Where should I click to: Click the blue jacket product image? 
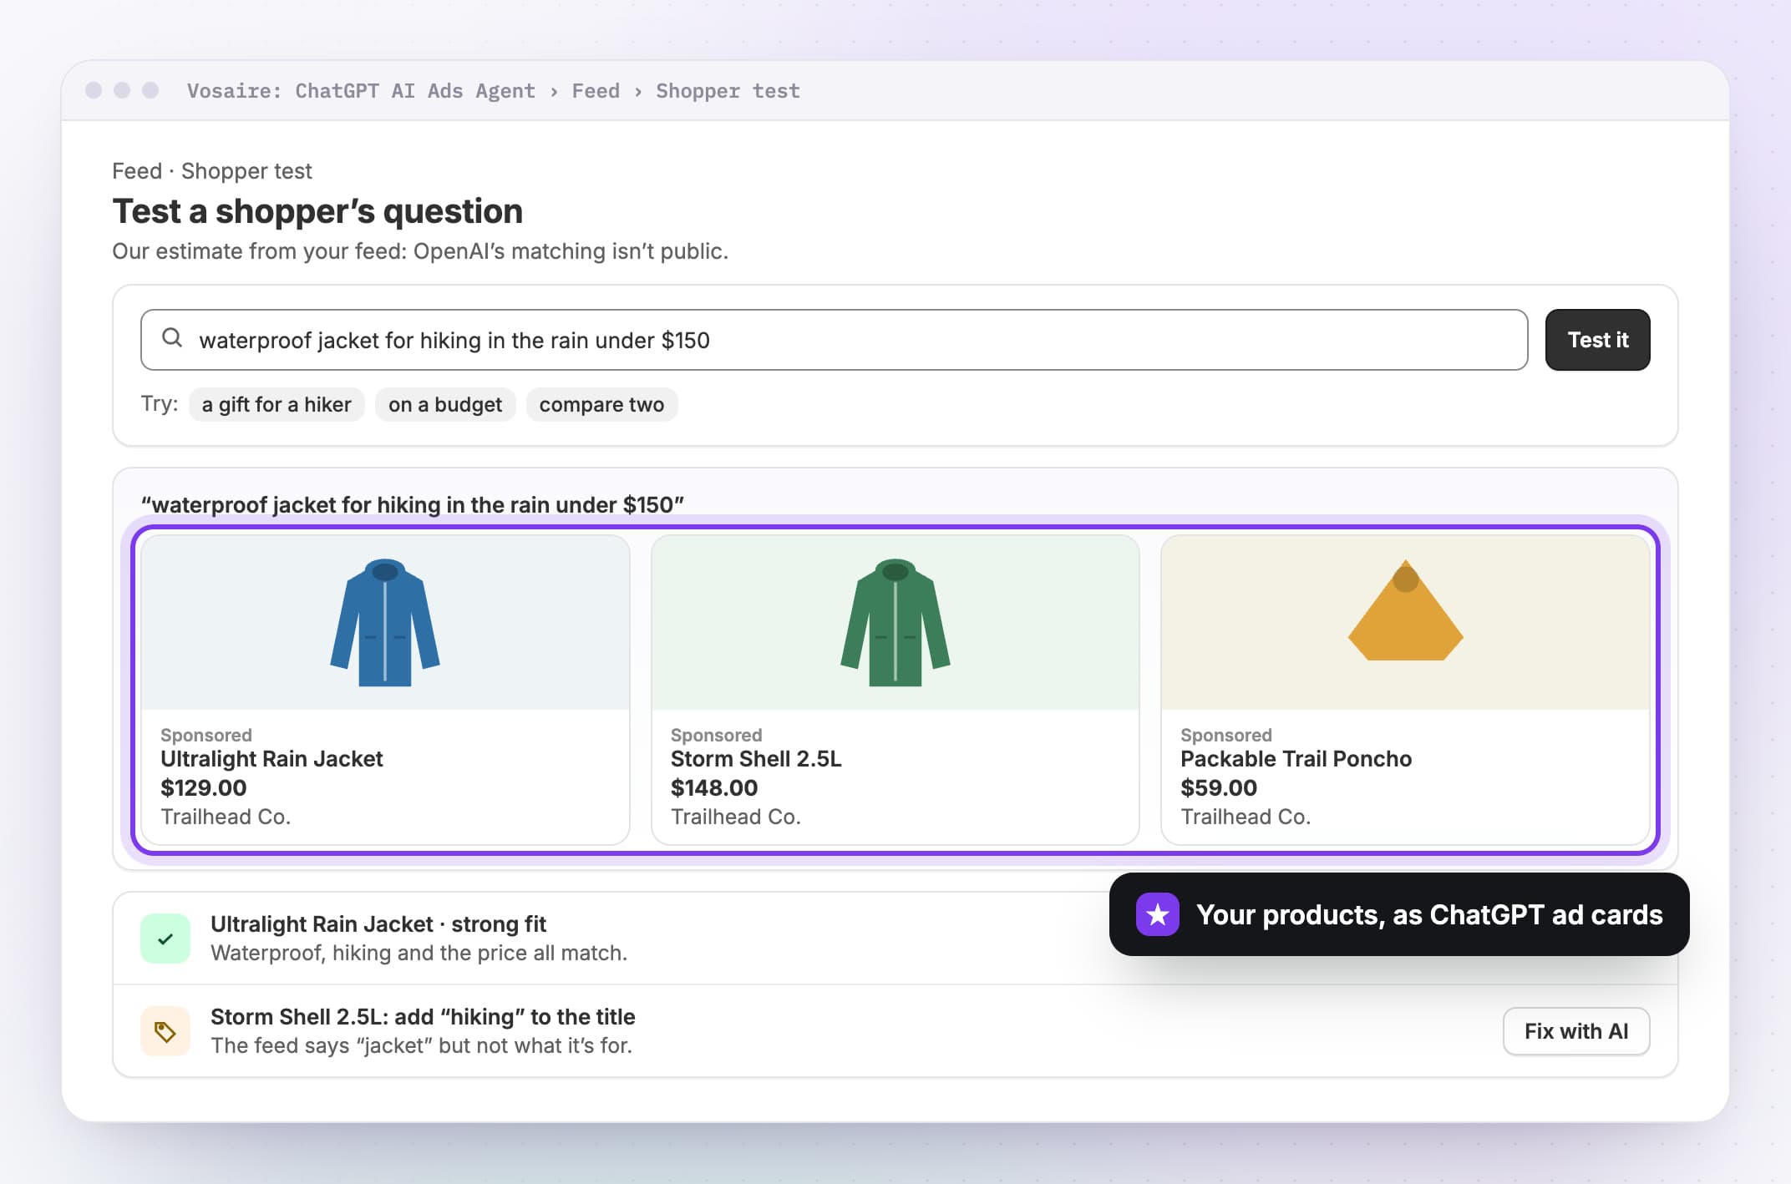(385, 623)
